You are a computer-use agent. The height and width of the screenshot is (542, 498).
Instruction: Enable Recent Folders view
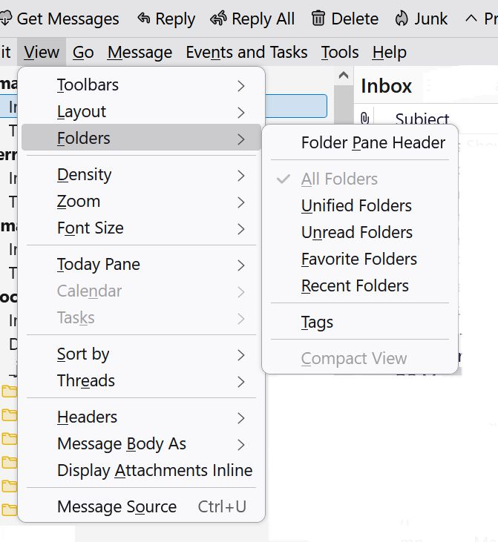point(360,286)
